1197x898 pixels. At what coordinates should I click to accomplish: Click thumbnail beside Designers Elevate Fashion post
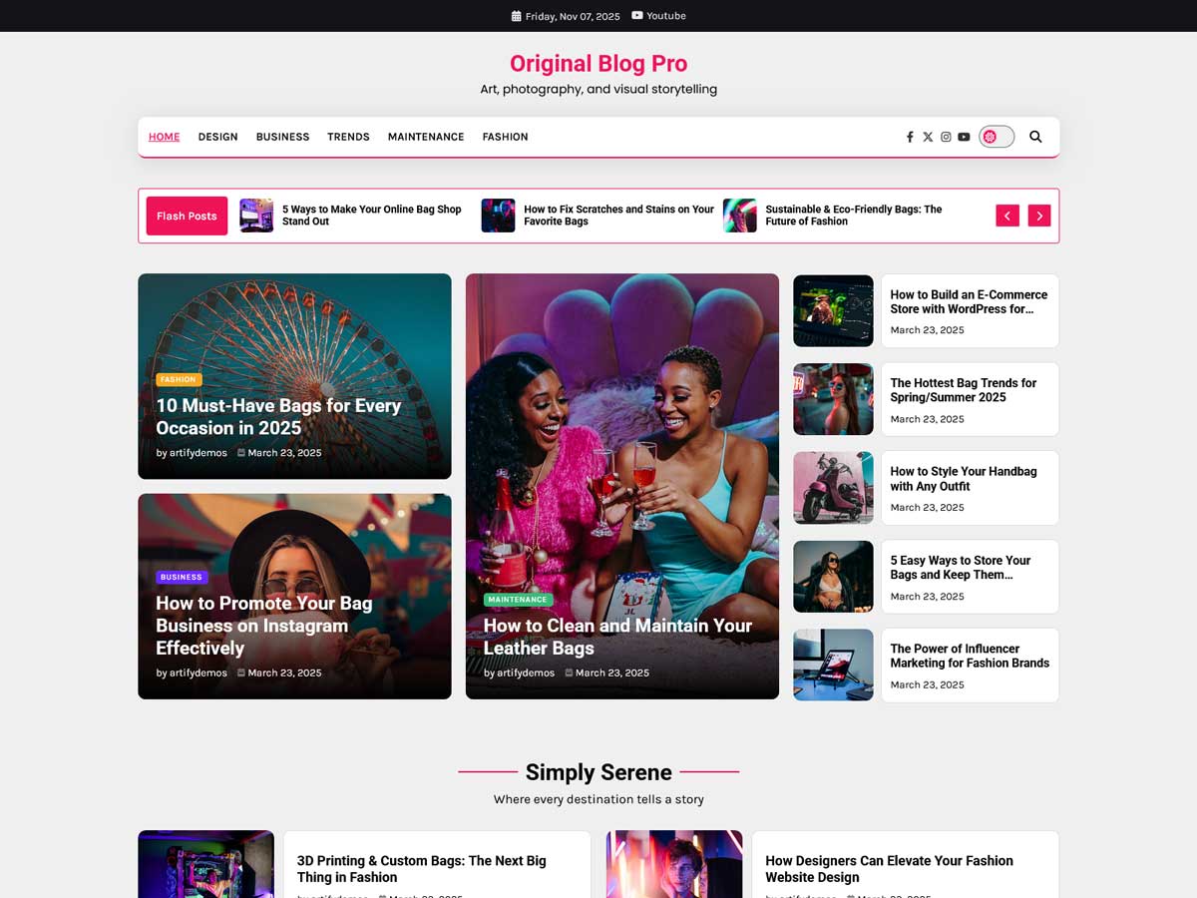[x=674, y=864]
